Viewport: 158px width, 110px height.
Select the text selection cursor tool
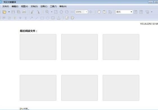coord(110,12)
